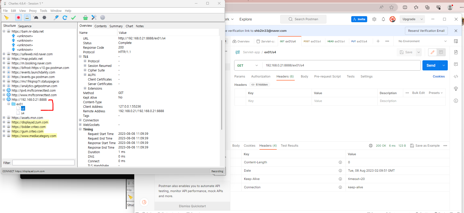Click the Upgrade button in Postman
The width and height of the screenshot is (464, 213).
click(409, 19)
